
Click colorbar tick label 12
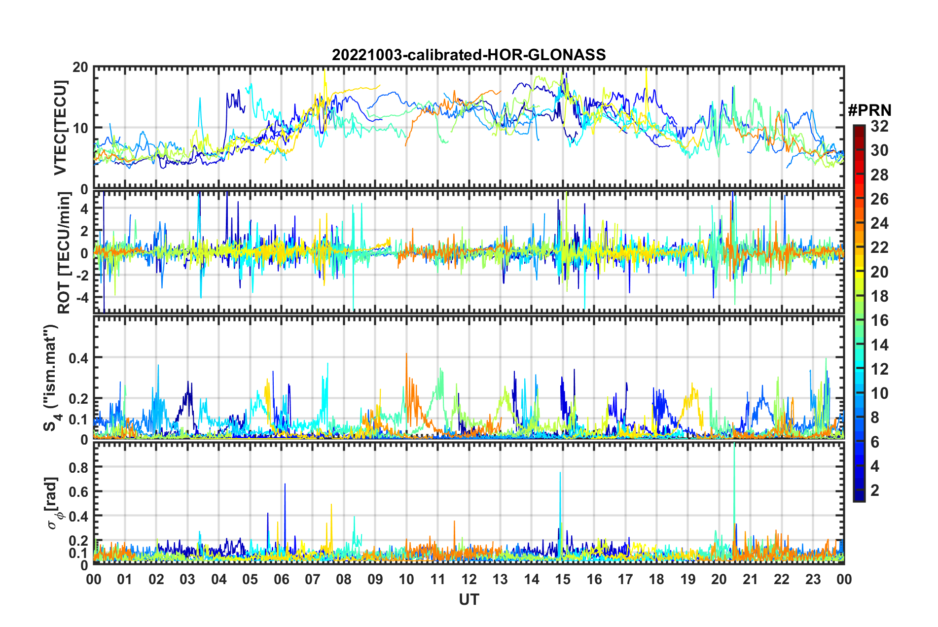(x=879, y=369)
